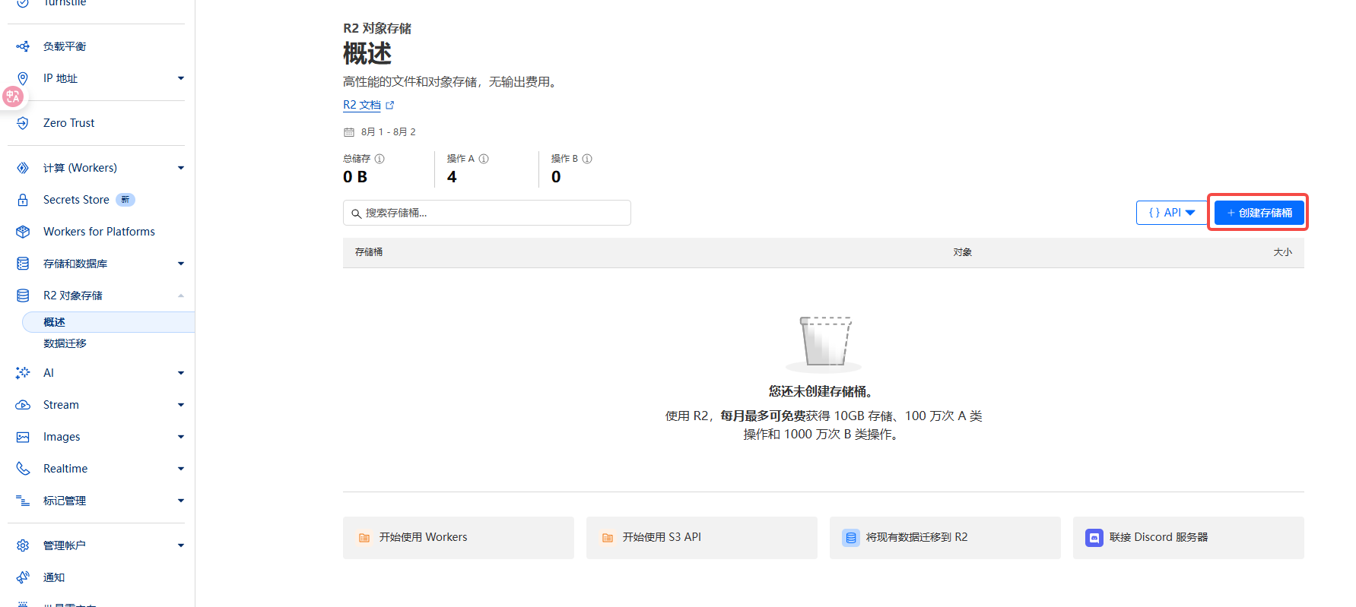Expand the 计算 (Workers) sidebar section
The width and height of the screenshot is (1356, 607).
181,168
